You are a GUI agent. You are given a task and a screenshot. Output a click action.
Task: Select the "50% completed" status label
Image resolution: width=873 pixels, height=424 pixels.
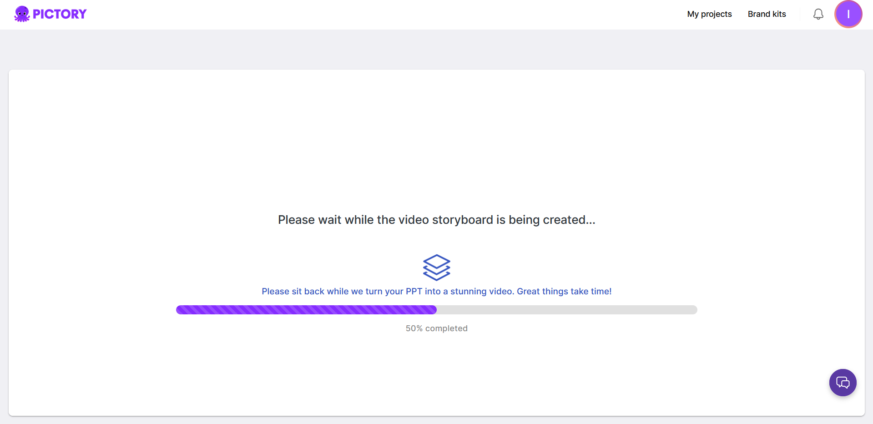coord(436,328)
